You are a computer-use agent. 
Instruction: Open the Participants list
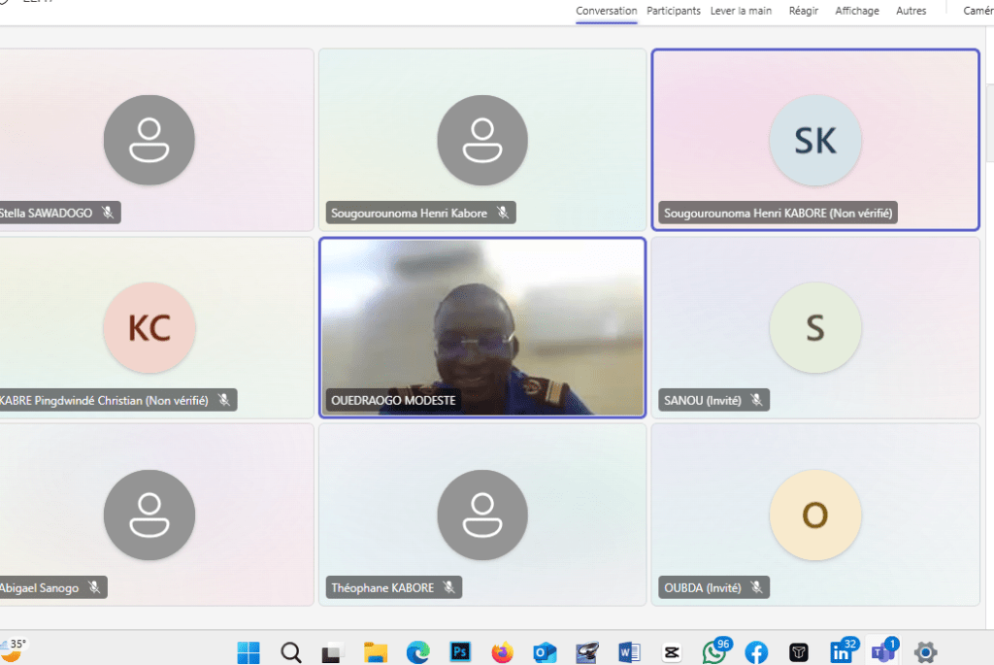pyautogui.click(x=674, y=11)
